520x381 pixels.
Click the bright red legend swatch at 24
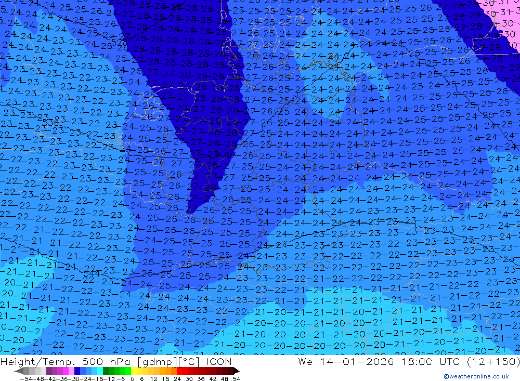179,371
